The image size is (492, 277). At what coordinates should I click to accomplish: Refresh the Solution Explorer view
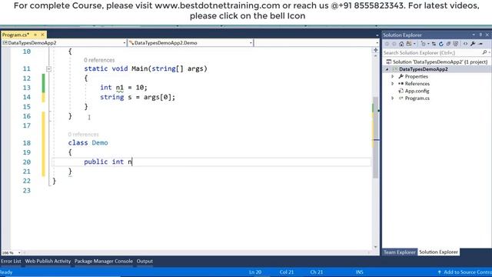pyautogui.click(x=440, y=44)
